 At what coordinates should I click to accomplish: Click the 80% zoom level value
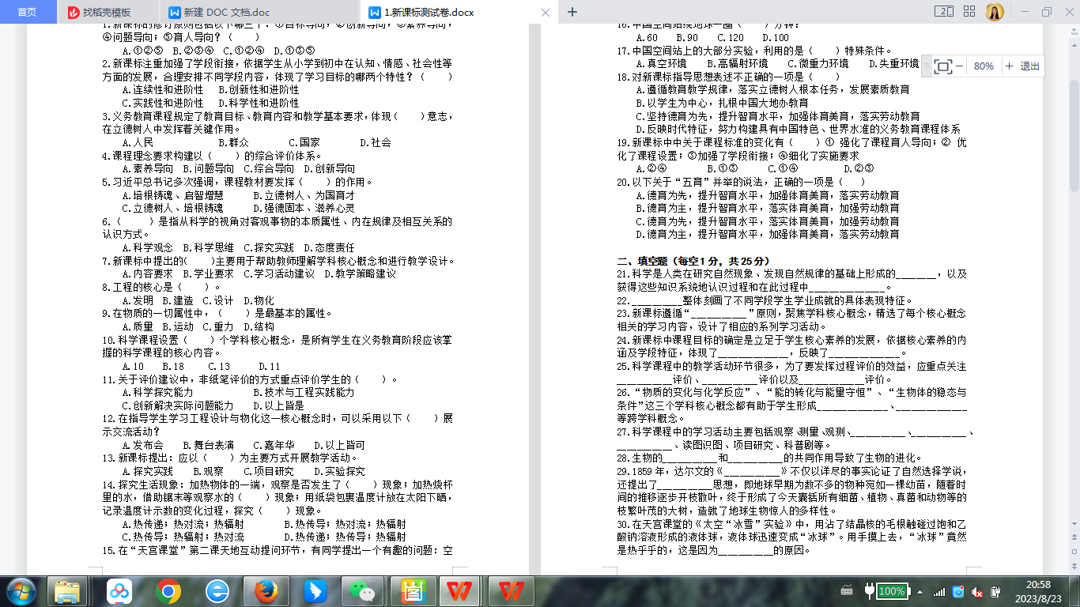[984, 66]
